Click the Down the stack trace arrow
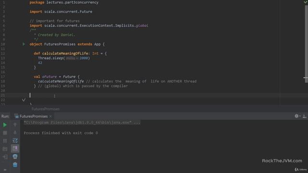Viewport: 308px width, 173px height. (x=15, y=133)
